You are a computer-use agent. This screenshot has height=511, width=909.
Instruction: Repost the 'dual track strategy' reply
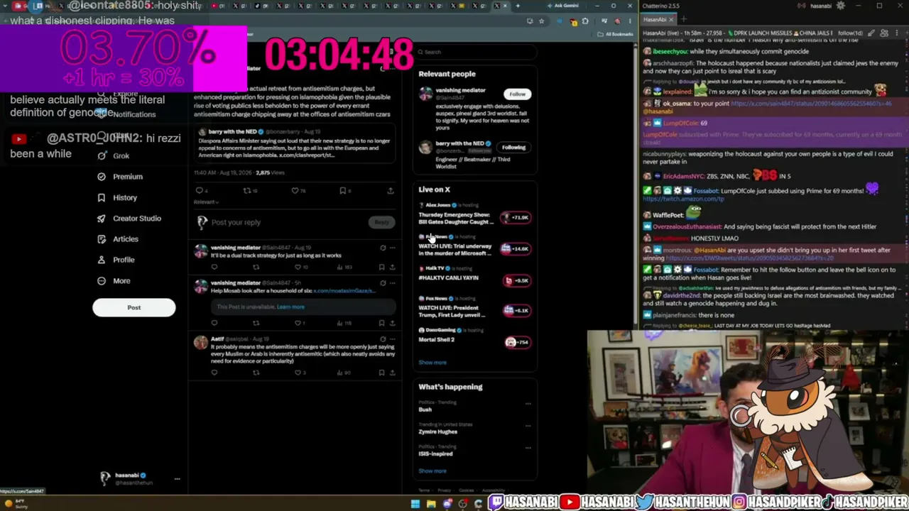tap(256, 268)
